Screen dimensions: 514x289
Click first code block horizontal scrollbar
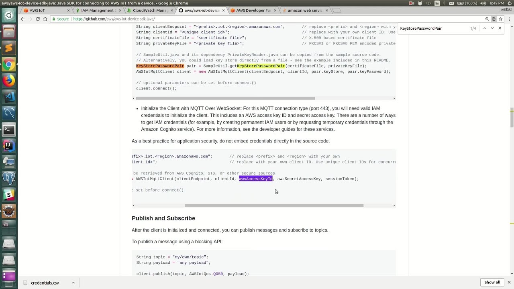[x=225, y=98]
